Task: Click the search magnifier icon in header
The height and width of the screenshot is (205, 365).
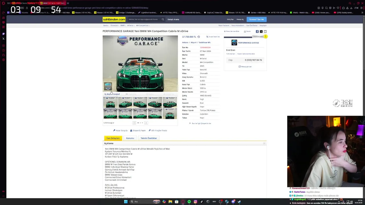Action: (163, 19)
